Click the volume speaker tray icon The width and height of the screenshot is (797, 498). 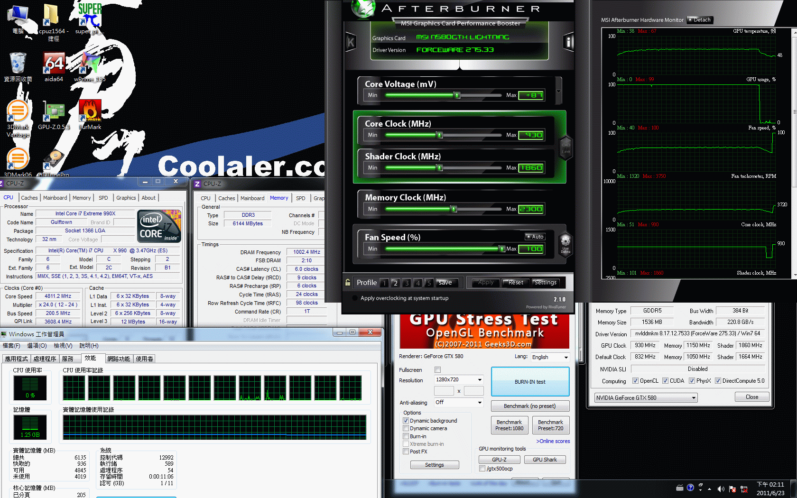tap(721, 489)
